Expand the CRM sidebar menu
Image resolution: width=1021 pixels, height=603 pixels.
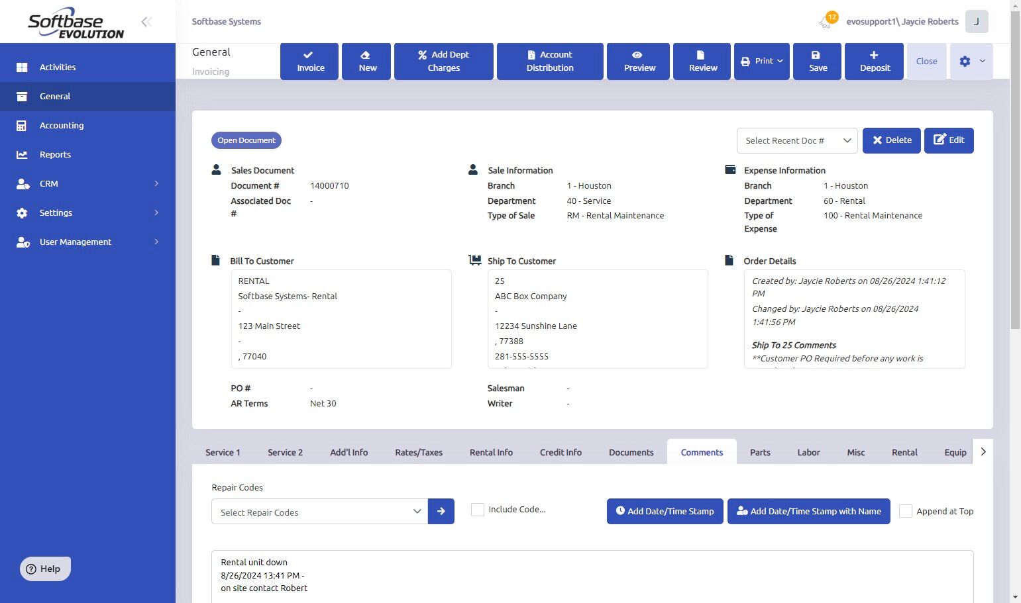[x=87, y=184]
